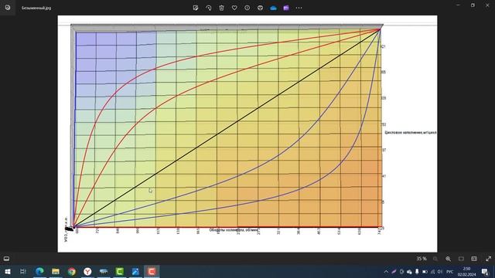Open Yandex Browser from the taskbar
495x278 pixels.
tap(87, 271)
